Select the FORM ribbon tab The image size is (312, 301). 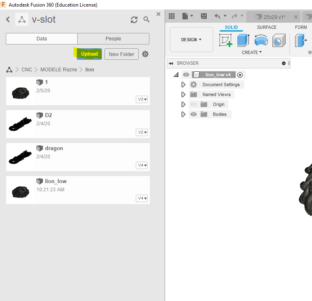pos(301,28)
